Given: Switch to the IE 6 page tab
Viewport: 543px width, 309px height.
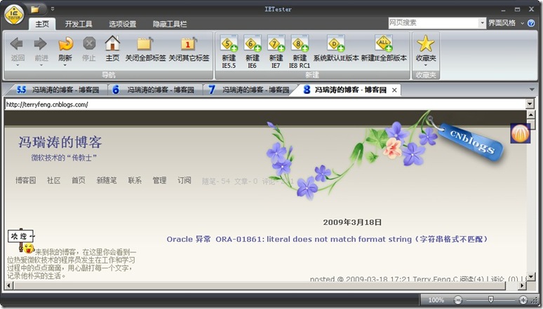Looking at the screenshot, I should [x=155, y=90].
